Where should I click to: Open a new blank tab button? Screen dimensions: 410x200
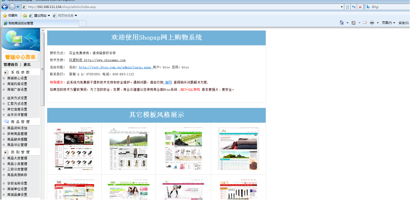click(83, 24)
